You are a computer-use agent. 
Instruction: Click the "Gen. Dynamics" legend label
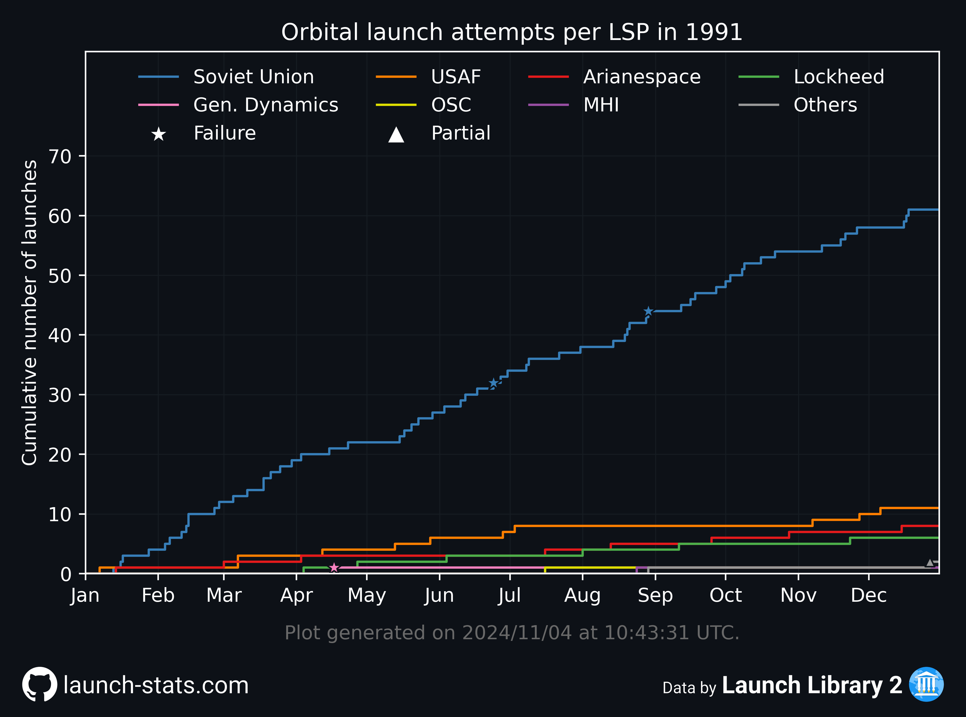click(266, 106)
